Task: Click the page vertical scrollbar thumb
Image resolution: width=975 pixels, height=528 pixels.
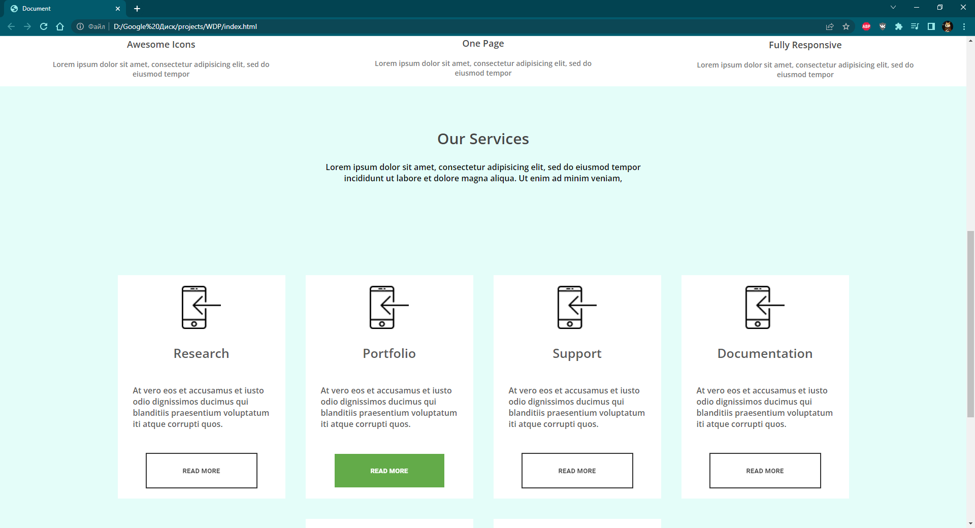Action: 970,324
